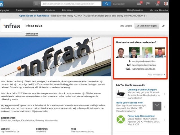Open the Open Doors at ResiGrass ad
The height and width of the screenshot is (135, 180).
[x=83, y=16]
